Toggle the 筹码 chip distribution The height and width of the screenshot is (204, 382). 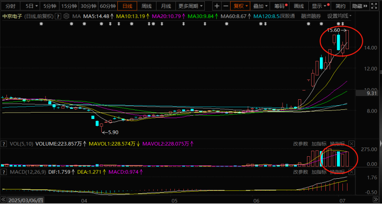tap(280, 6)
